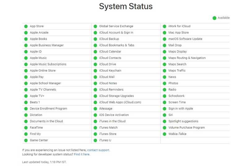
Task: Select the iCloud Keychain entry
Action: point(110,71)
